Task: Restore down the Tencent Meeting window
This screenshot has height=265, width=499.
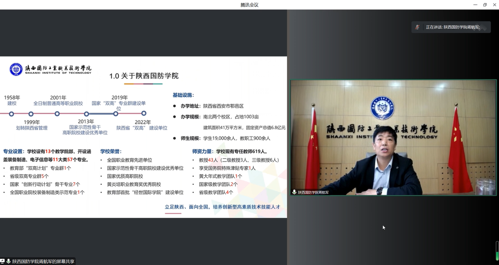Action: point(485,5)
